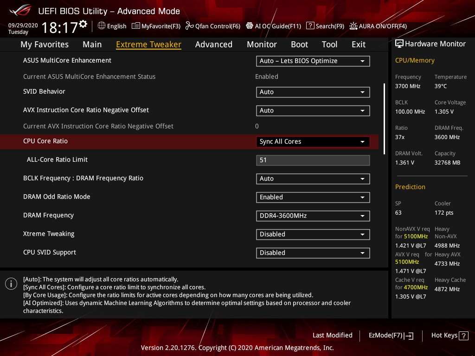
Task: Toggle Xtreme Tweaking Disabled setting
Action: tap(313, 235)
